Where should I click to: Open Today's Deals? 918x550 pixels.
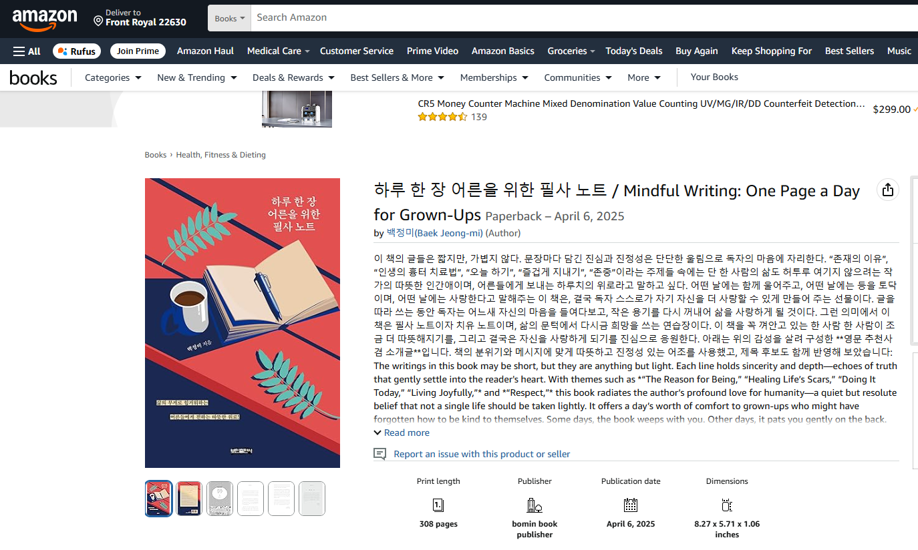634,51
